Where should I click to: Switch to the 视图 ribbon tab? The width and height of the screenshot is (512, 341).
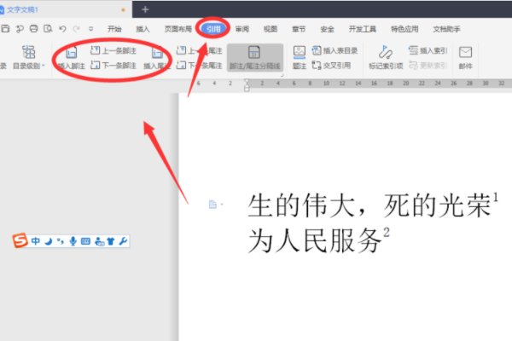271,29
